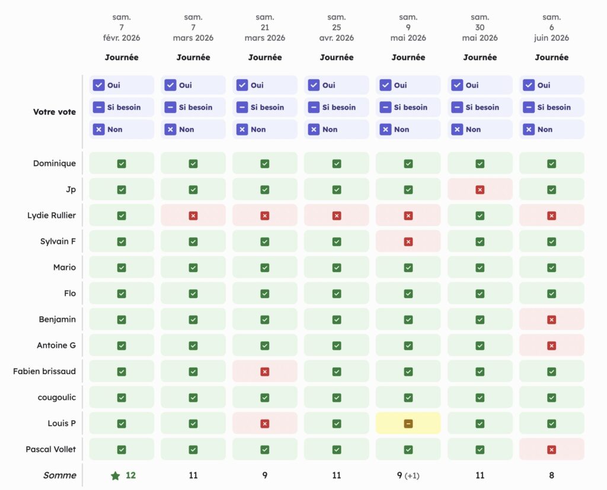Screen dimensions: 607x490
Task: Click Sylvain F's red X for 9 mai
Action: coord(408,242)
